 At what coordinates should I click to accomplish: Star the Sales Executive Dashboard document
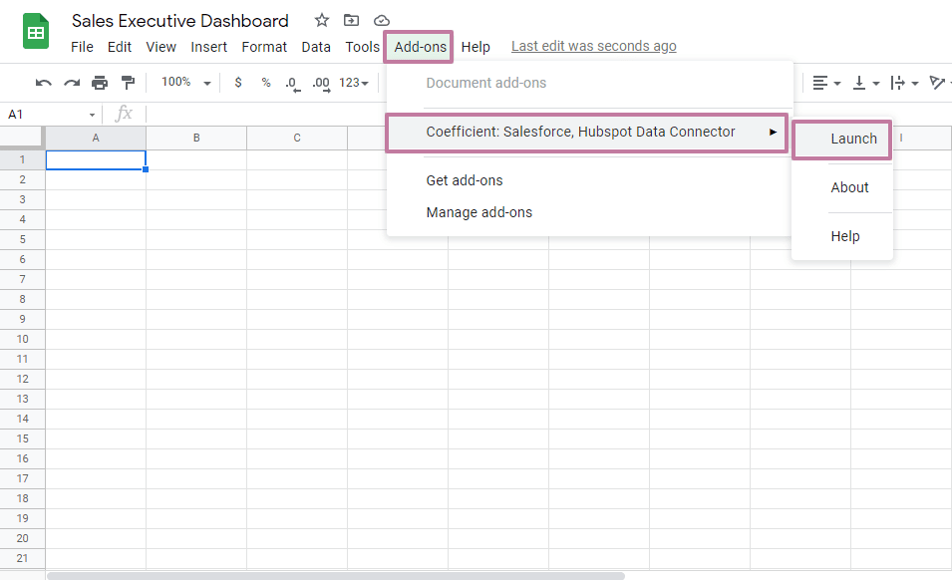(322, 20)
